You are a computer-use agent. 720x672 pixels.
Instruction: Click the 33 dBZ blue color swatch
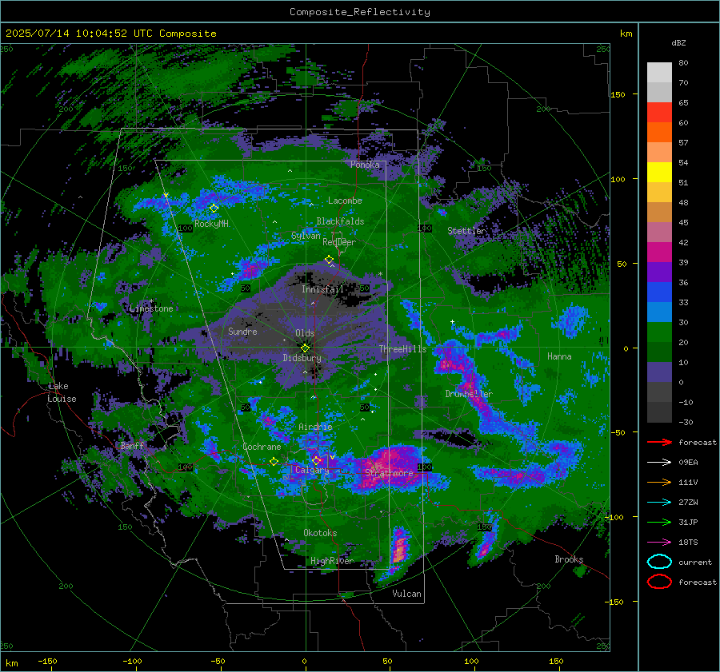(659, 312)
